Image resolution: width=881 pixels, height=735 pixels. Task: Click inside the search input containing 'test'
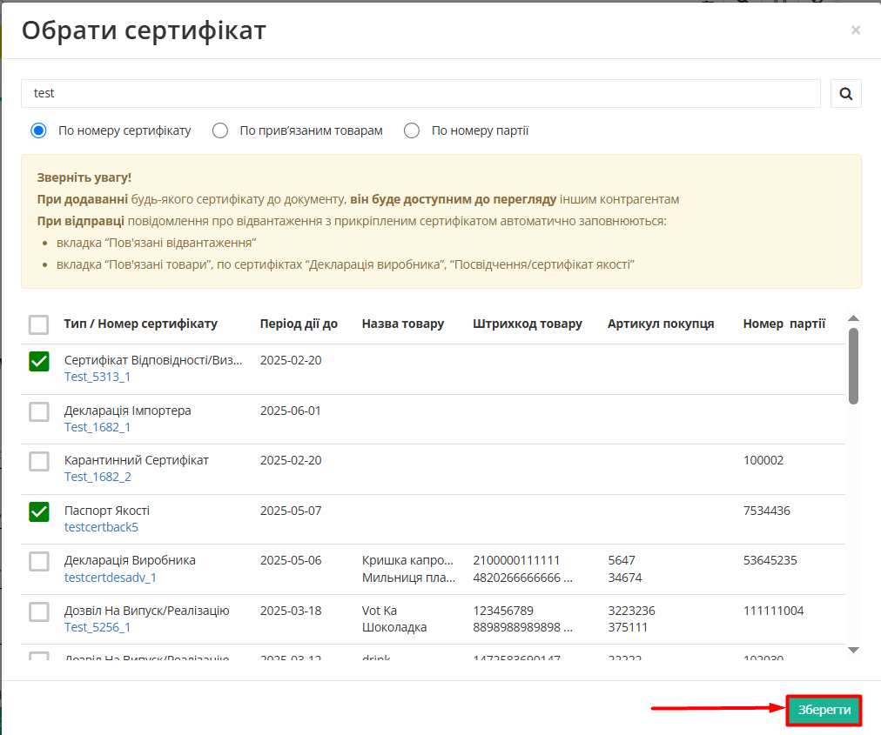pyautogui.click(x=348, y=93)
